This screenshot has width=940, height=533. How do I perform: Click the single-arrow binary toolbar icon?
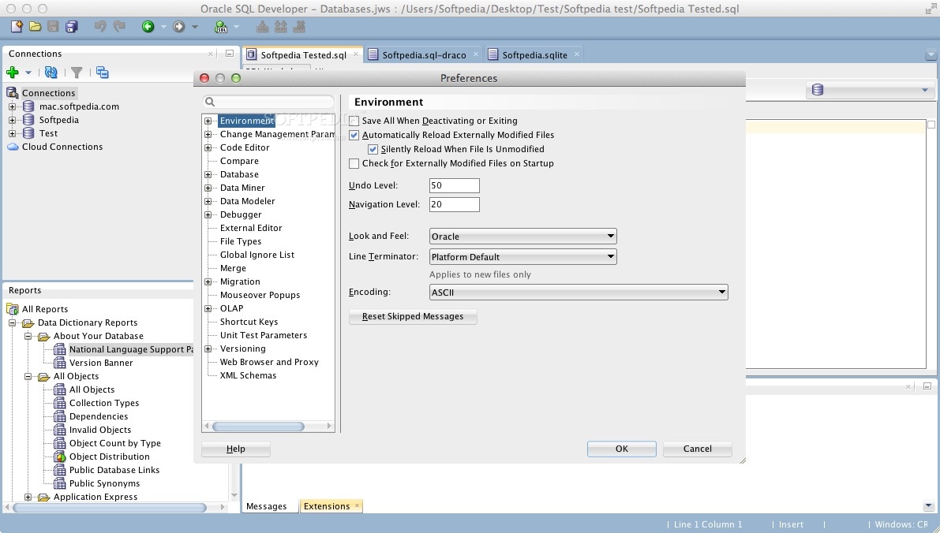(263, 26)
